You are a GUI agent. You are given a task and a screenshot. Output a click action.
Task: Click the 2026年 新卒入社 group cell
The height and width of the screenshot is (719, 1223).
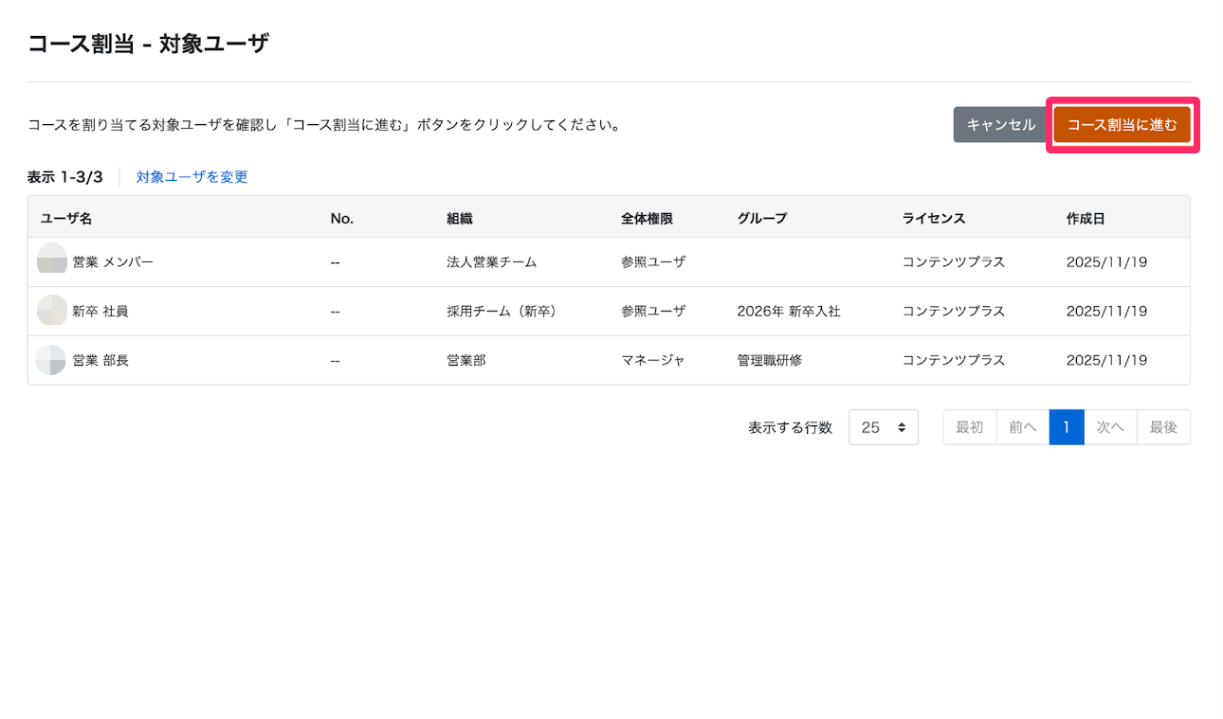[789, 312]
